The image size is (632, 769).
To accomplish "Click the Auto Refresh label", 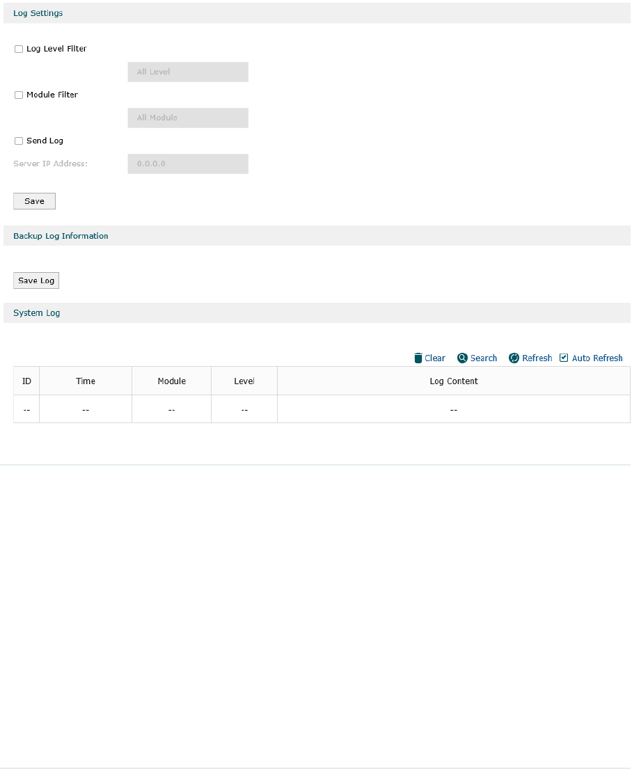I will pyautogui.click(x=597, y=358).
